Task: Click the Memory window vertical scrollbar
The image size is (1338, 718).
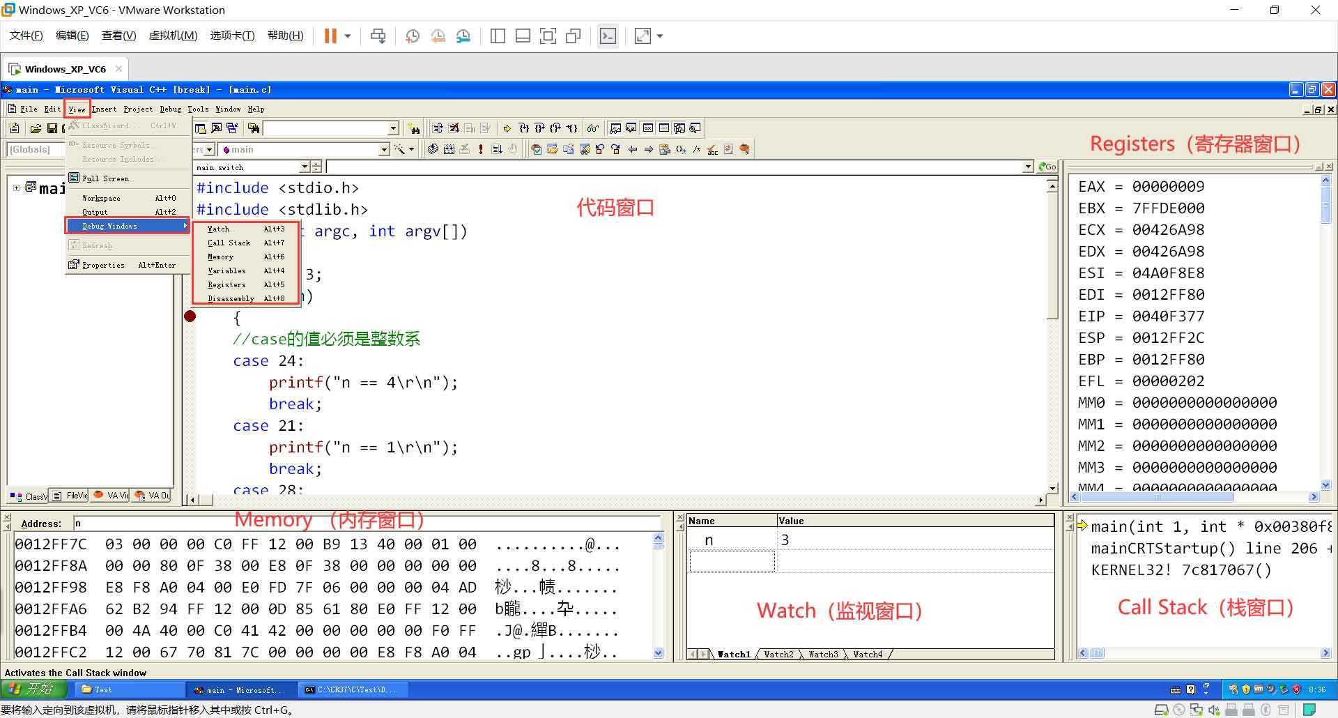Action: coord(659,596)
